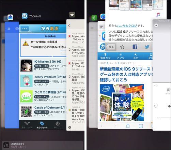Tap the かみあぷ app icon in switcher
Viewport: 171px width, 150px height.
click(x=25, y=16)
